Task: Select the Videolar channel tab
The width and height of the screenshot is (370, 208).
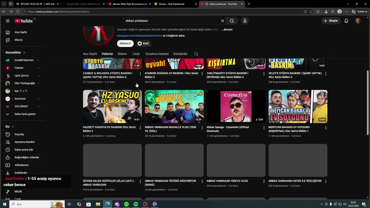Action: pos(107,54)
